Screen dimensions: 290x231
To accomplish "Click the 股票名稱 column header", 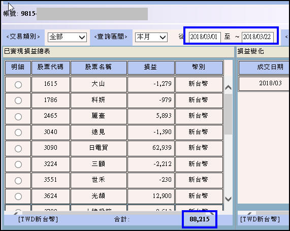I will tap(99, 68).
